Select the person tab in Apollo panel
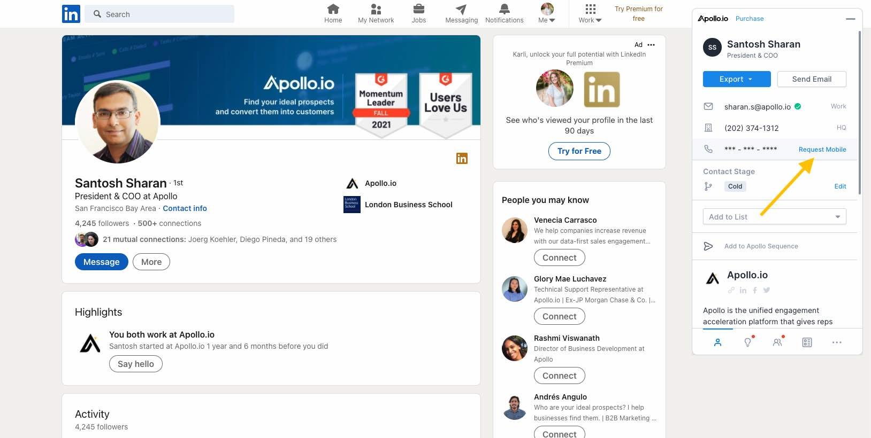 click(x=717, y=342)
